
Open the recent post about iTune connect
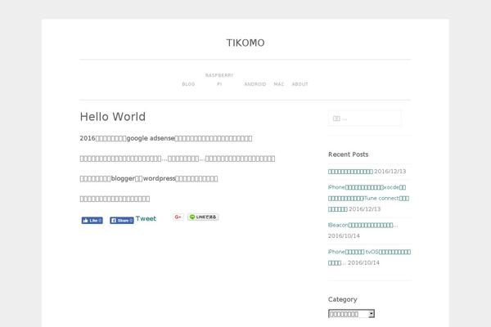[x=368, y=198]
